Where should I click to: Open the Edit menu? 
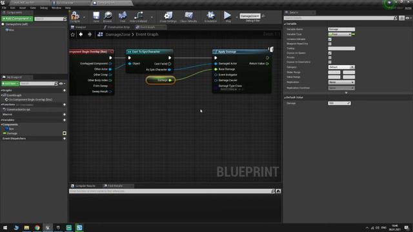[13, 8]
